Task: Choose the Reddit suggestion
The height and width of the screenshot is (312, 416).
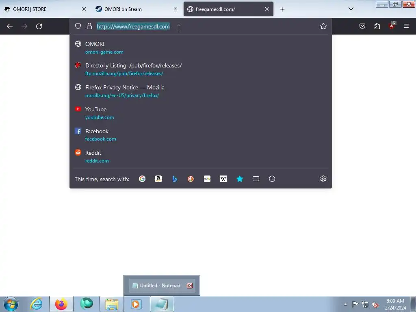Action: pyautogui.click(x=201, y=156)
